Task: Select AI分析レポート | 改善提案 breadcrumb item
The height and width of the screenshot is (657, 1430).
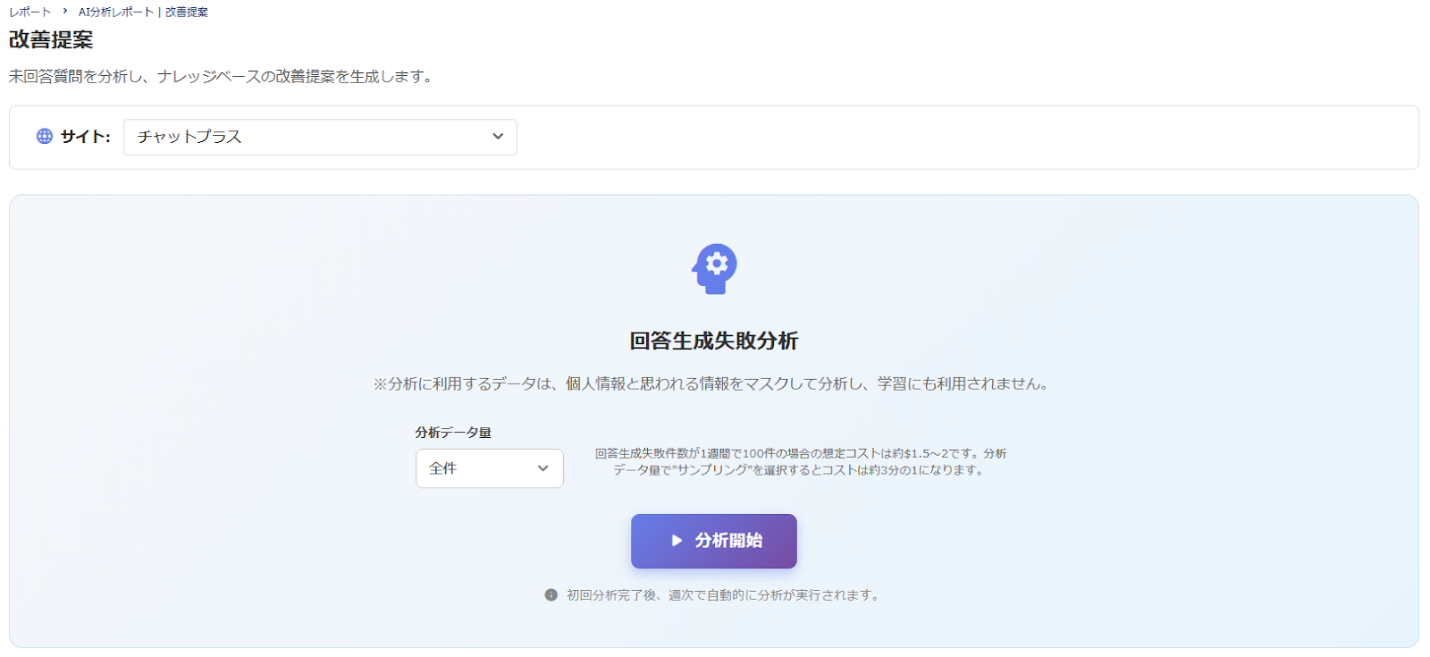Action: pyautogui.click(x=143, y=12)
